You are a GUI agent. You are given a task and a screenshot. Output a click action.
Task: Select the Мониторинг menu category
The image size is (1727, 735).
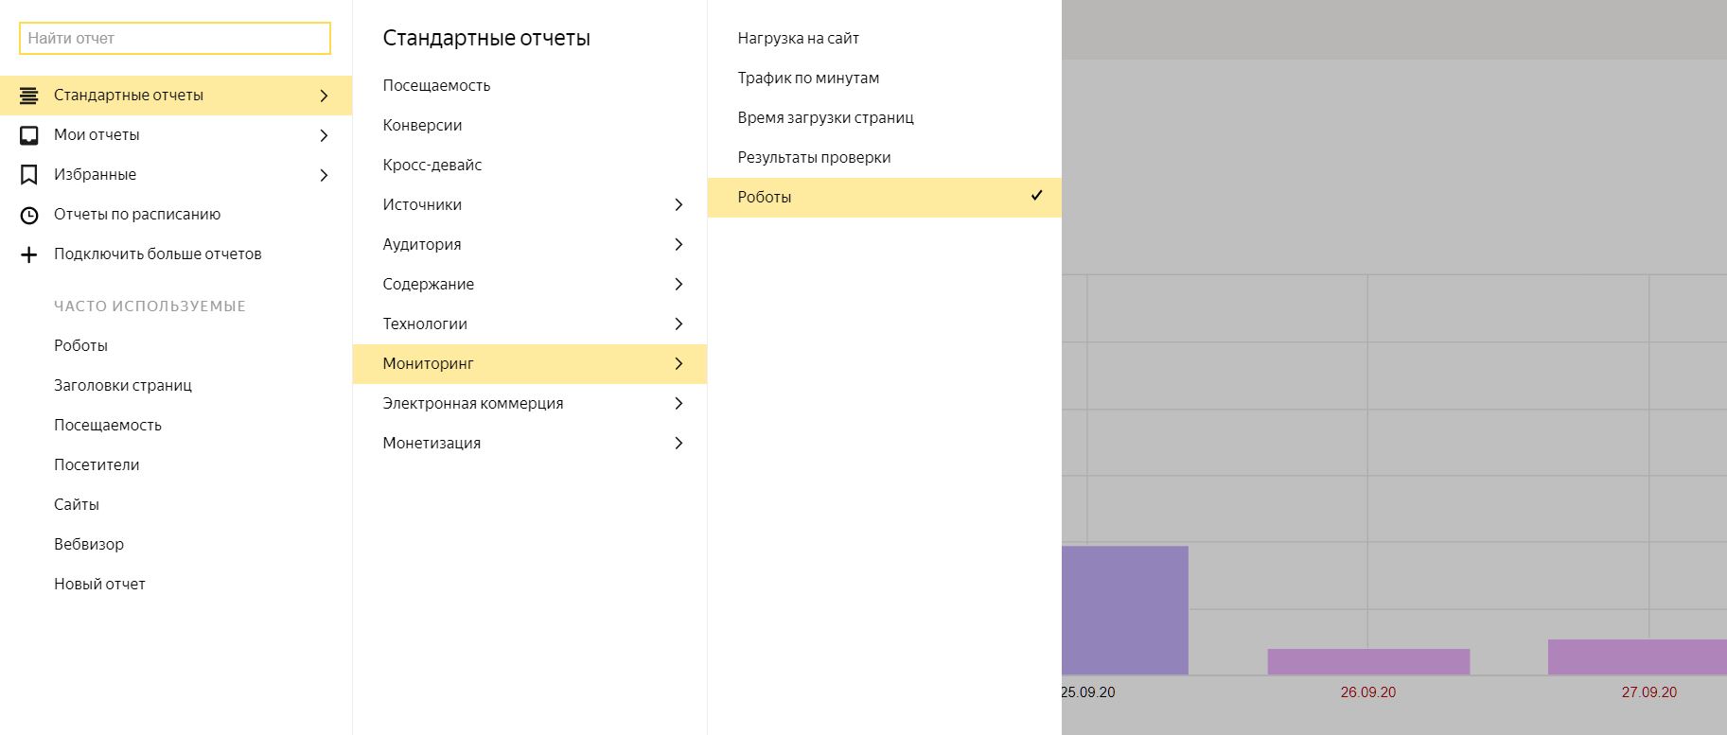pos(428,363)
